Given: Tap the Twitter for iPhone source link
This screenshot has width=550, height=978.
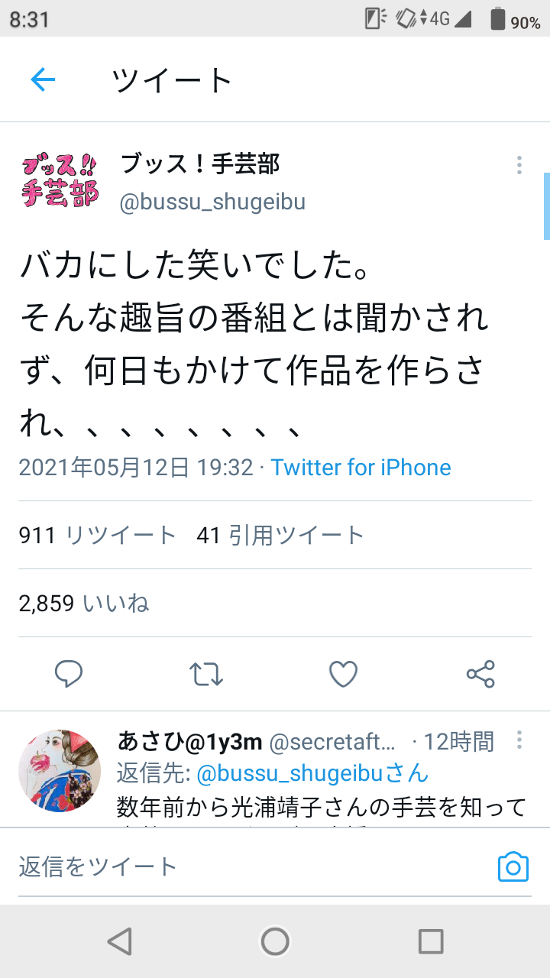Looking at the screenshot, I should tap(361, 468).
